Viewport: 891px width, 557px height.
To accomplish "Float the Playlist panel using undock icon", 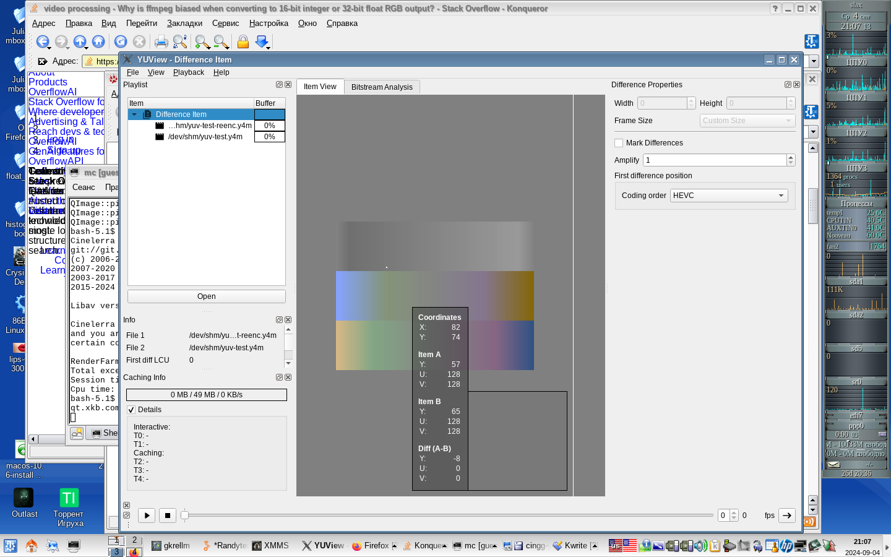I will [x=279, y=85].
